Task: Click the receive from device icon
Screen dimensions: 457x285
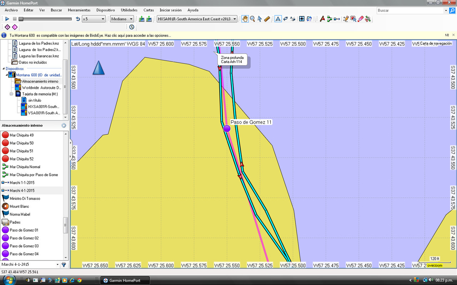Action: coord(149,19)
